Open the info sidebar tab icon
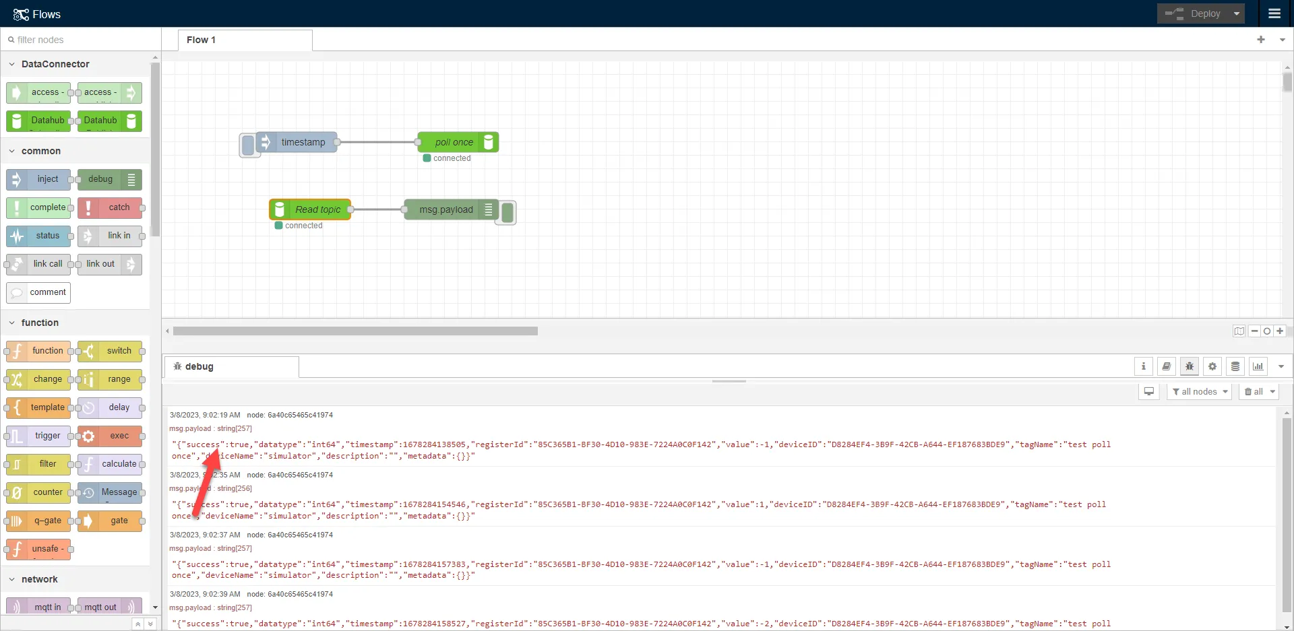The width and height of the screenshot is (1294, 631). [x=1143, y=366]
